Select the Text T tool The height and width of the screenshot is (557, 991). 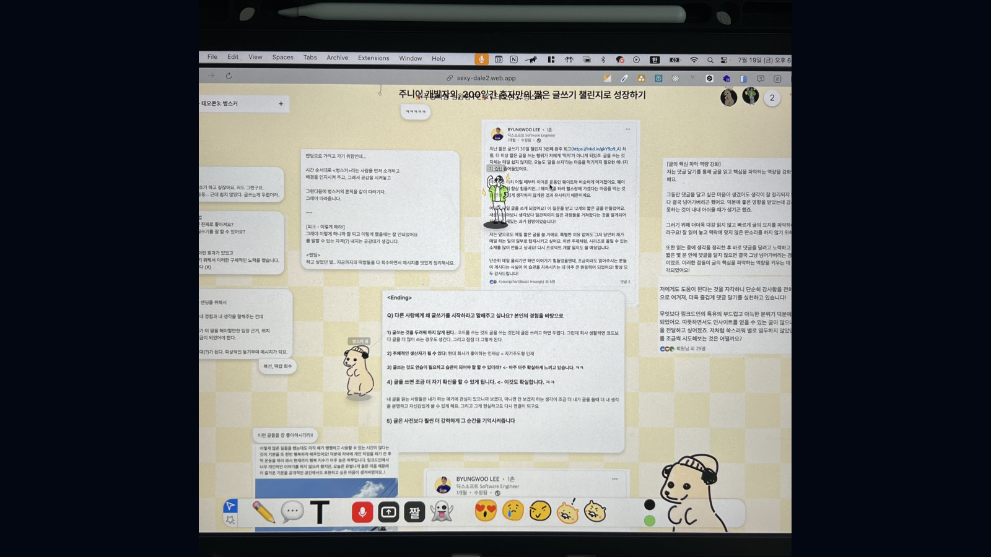320,512
